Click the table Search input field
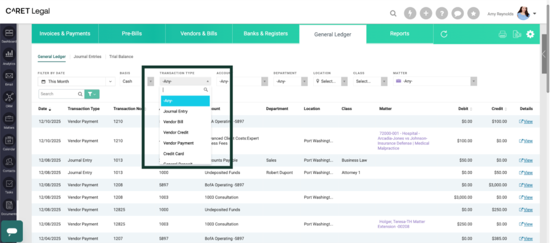The height and width of the screenshot is (243, 550). [58, 94]
